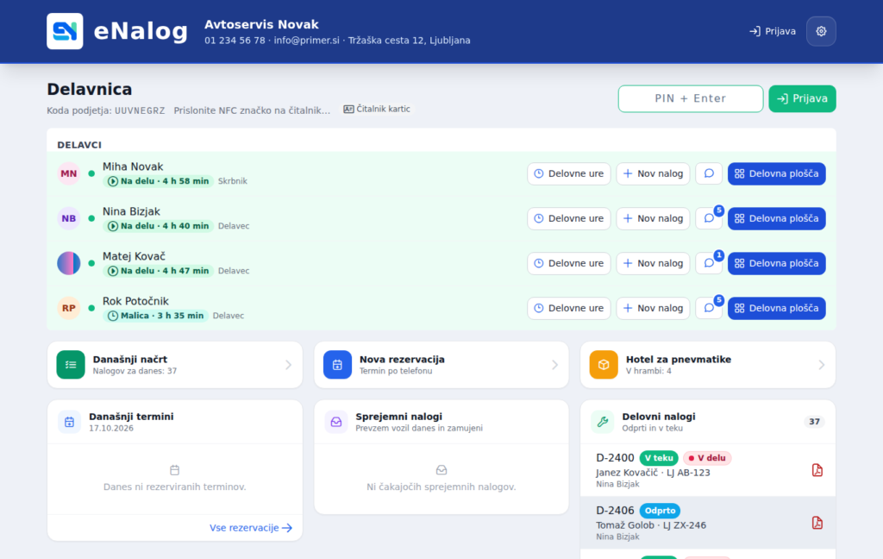Click Matej Kovač's gradient avatar

coord(69,263)
